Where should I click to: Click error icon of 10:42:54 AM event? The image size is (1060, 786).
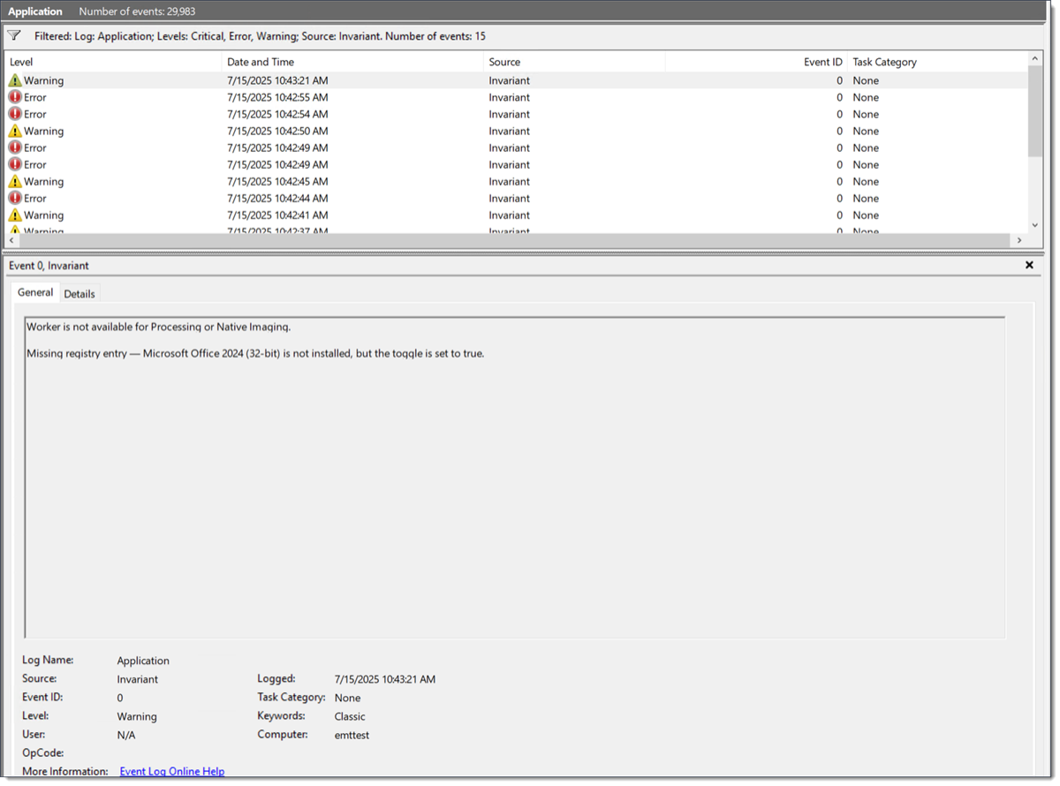point(15,114)
